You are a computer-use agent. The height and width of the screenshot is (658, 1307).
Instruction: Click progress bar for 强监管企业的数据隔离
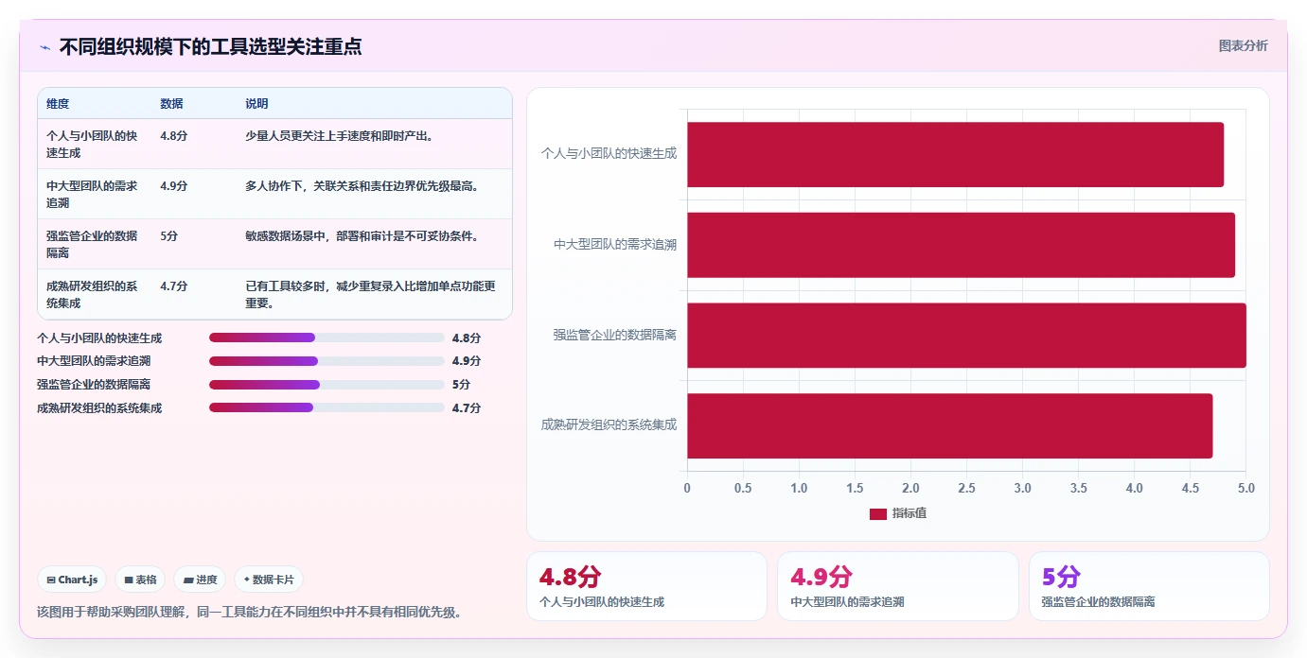coord(327,385)
